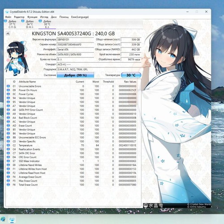The image size is (224, 224).
Task: Open the Диск menu
Action: 54,17
